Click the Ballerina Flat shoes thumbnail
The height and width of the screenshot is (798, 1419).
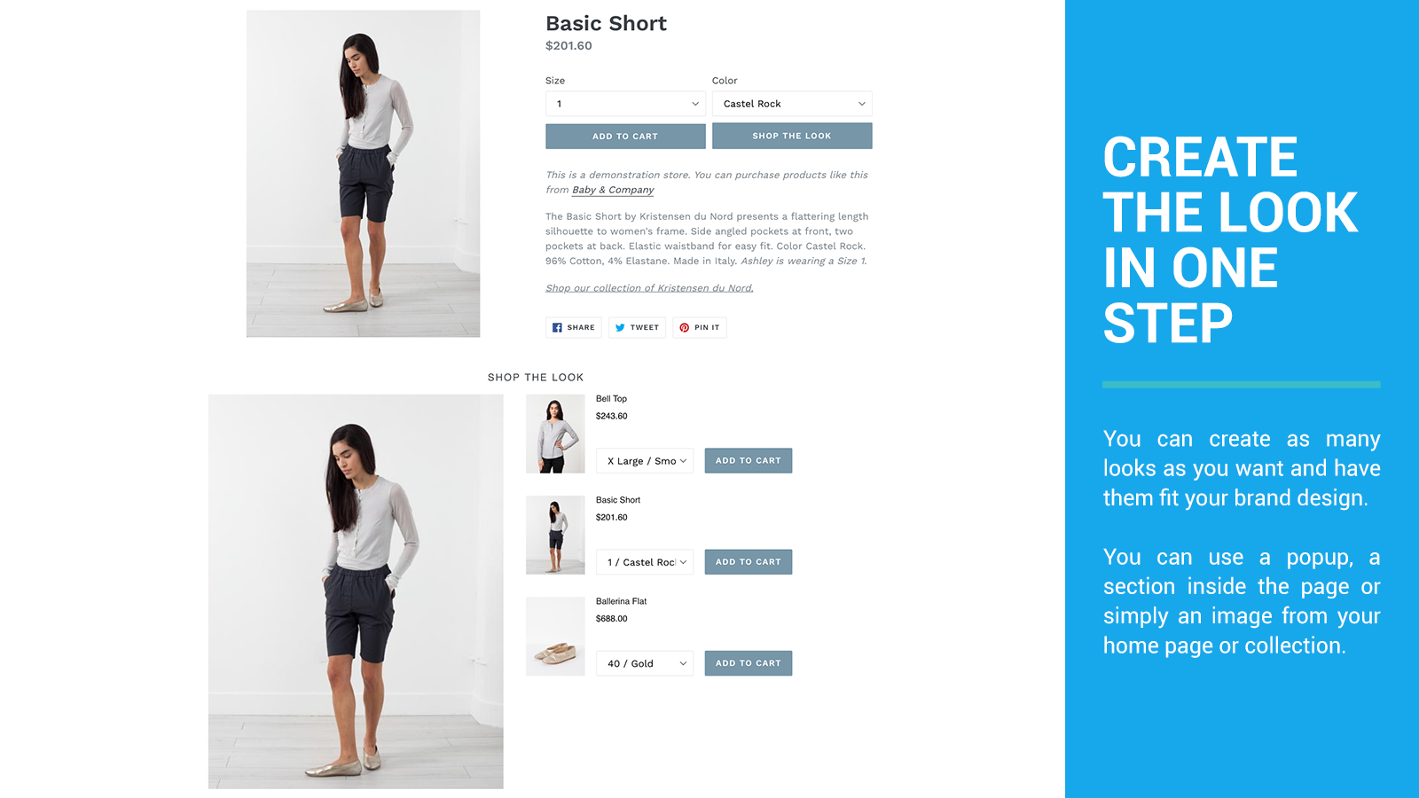(555, 636)
